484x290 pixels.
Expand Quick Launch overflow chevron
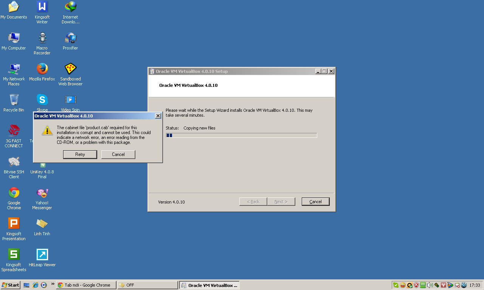point(53,284)
